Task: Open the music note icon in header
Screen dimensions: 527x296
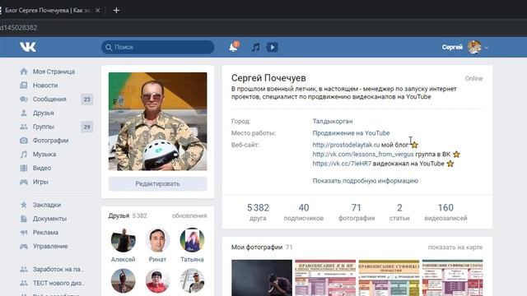Action: point(256,48)
